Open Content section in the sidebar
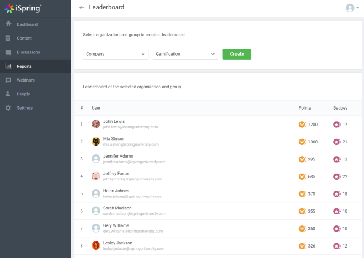Screen dimensions: 364x258 click(24, 39)
